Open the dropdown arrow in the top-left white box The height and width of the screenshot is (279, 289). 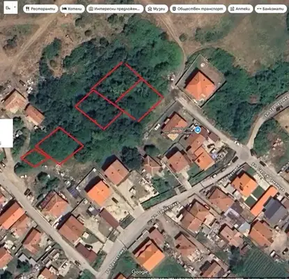coord(15,7)
